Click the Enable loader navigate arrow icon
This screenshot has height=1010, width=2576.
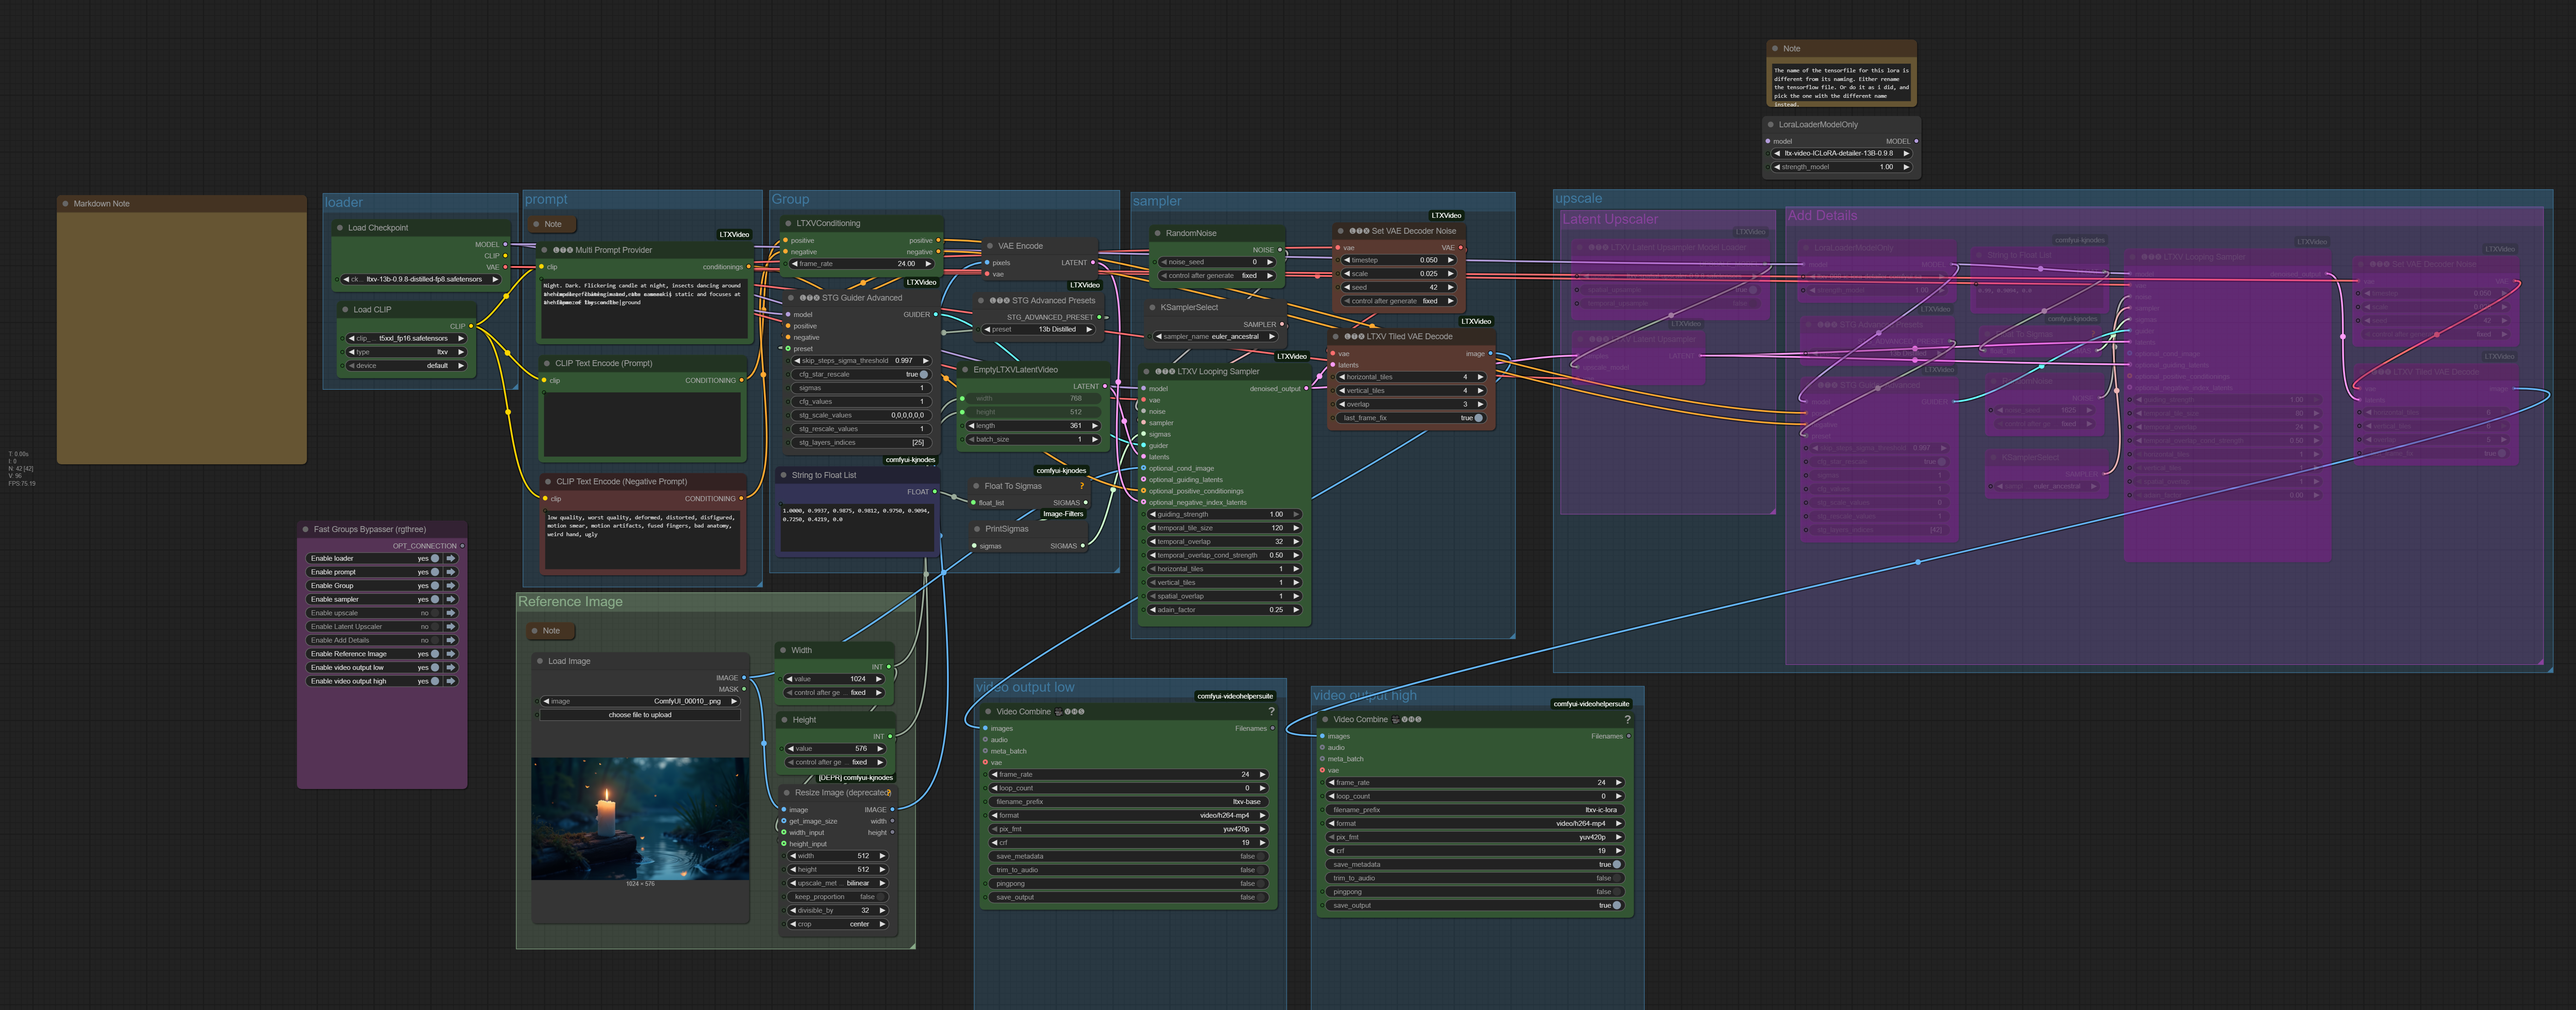pos(451,558)
